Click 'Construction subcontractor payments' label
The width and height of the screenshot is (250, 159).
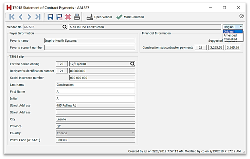pos(168,48)
